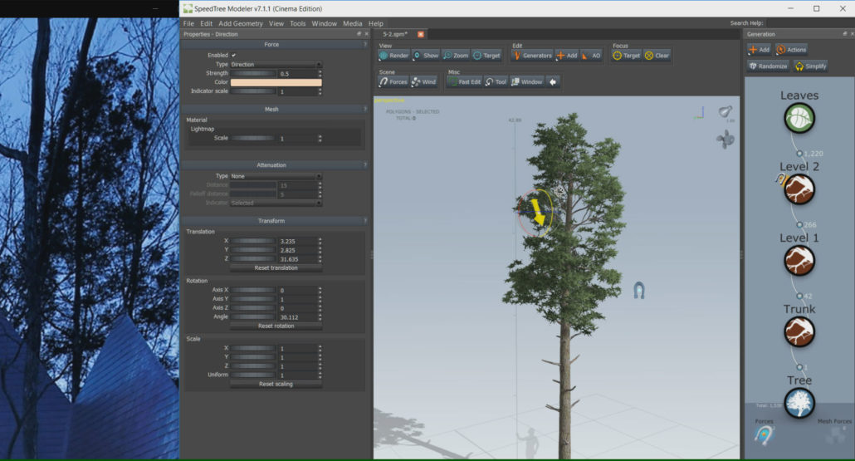Click the Reset translation button

276,267
